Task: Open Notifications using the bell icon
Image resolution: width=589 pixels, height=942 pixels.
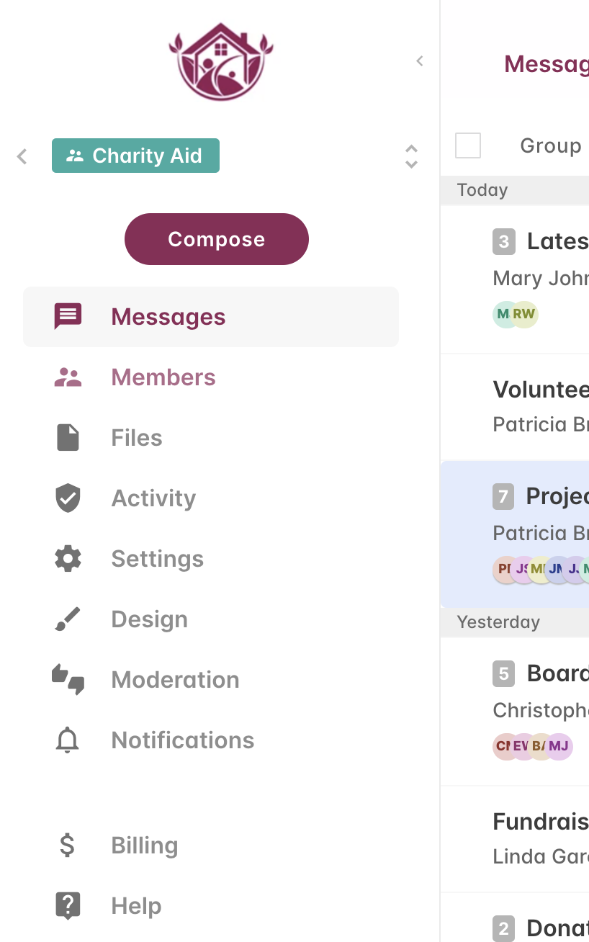Action: coord(68,740)
